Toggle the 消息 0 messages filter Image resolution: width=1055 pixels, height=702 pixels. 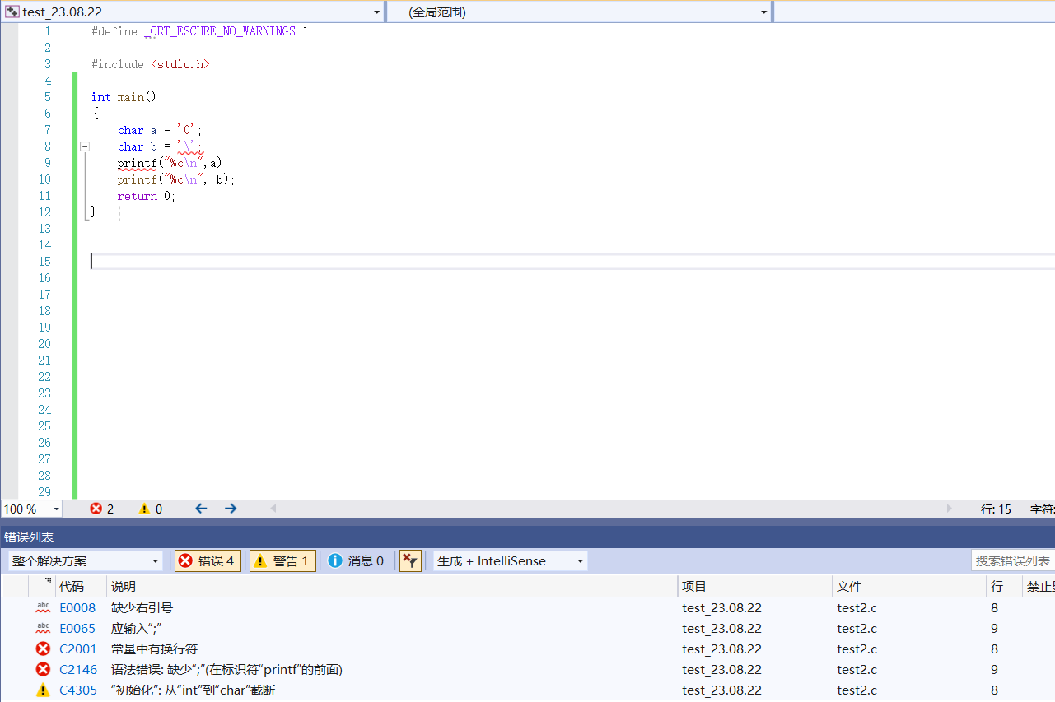pos(356,560)
